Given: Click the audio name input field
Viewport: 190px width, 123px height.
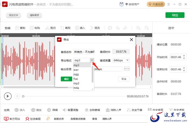Looking at the screenshot, I should pos(84,52).
